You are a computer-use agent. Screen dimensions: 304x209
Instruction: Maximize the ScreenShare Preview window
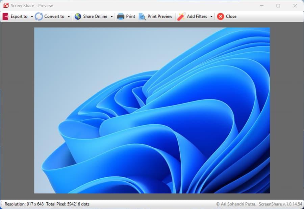pos(278,6)
